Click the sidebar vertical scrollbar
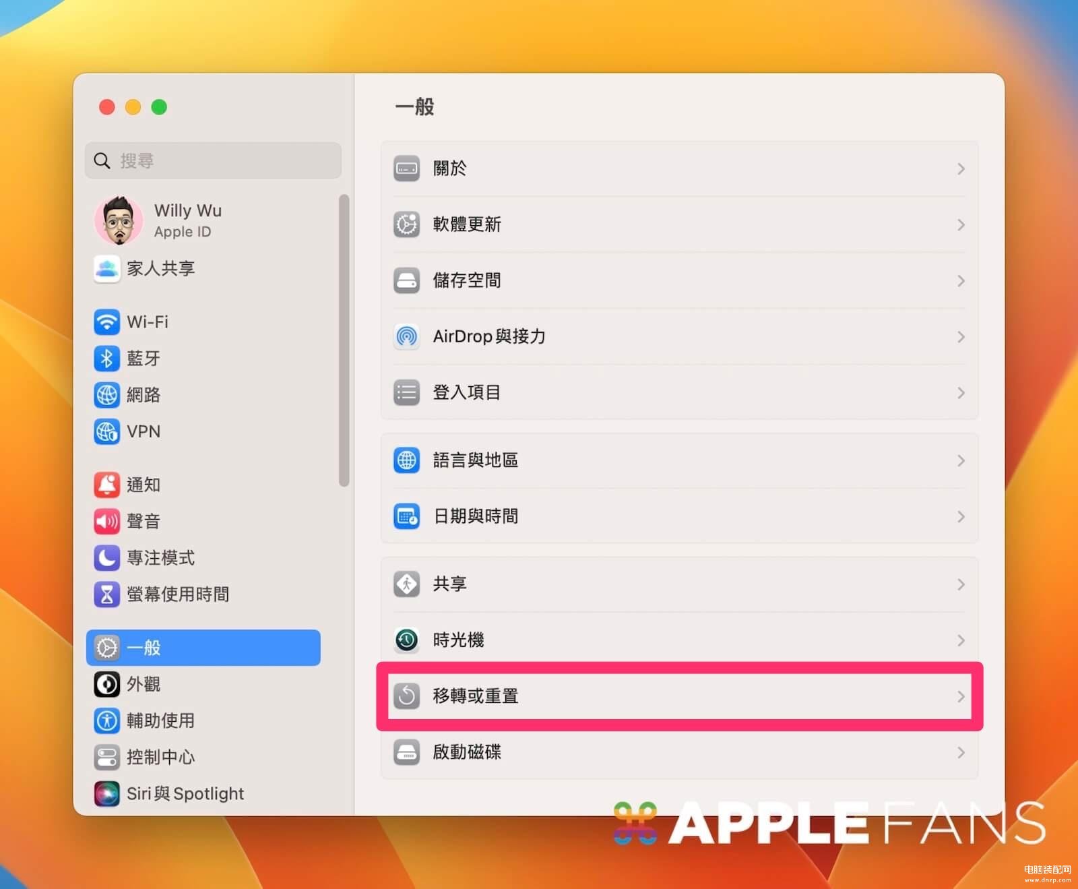This screenshot has height=889, width=1078. pos(344,340)
